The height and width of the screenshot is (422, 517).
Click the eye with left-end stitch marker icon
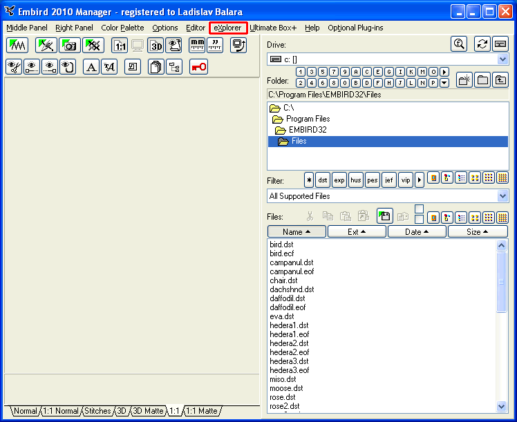32,67
